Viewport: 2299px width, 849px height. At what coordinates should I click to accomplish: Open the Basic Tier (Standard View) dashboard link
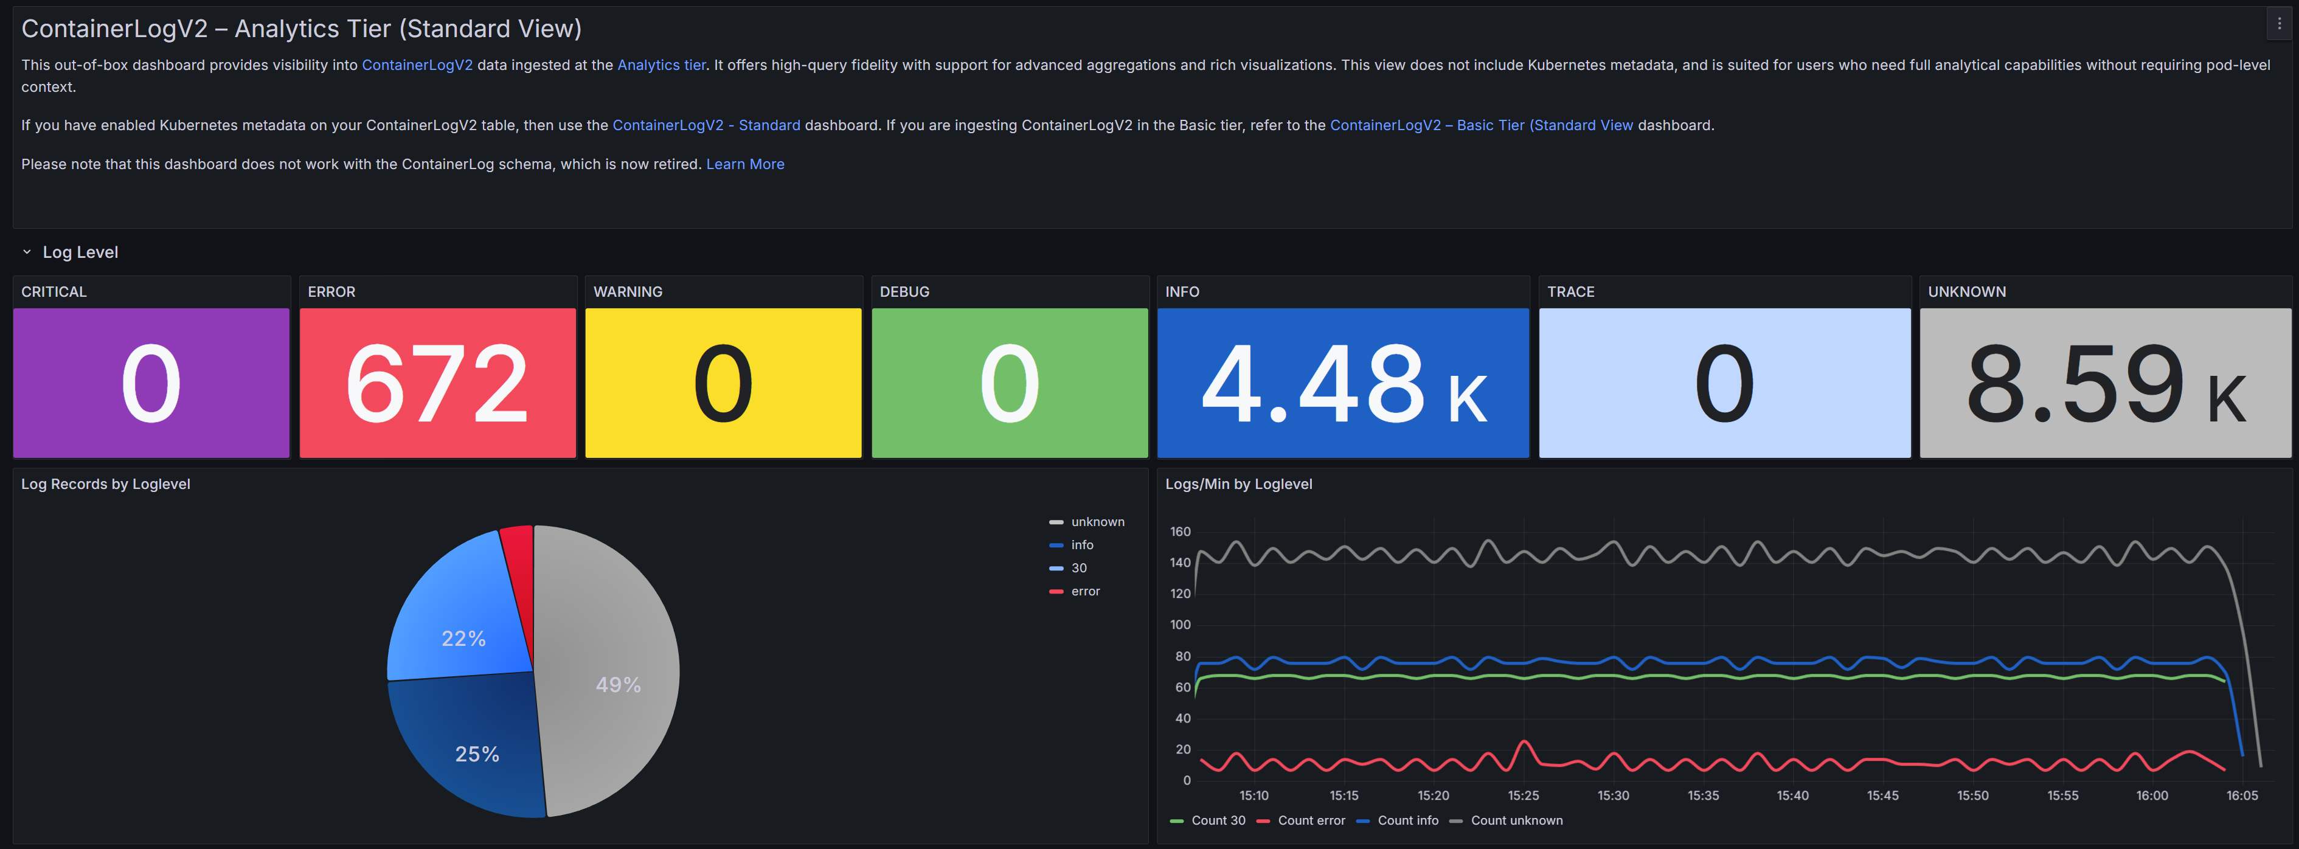(1480, 125)
